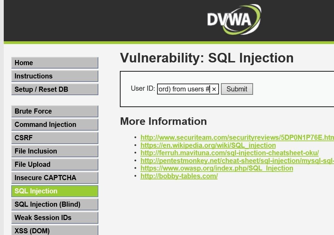Click the DVWA logo
The height and width of the screenshot is (235, 334).
tap(234, 19)
